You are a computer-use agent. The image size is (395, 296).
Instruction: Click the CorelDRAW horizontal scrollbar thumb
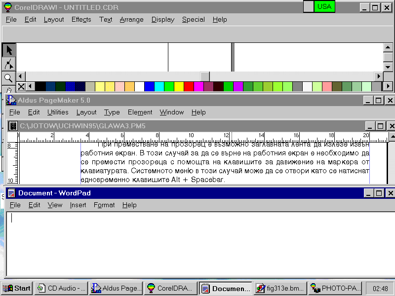(205, 76)
